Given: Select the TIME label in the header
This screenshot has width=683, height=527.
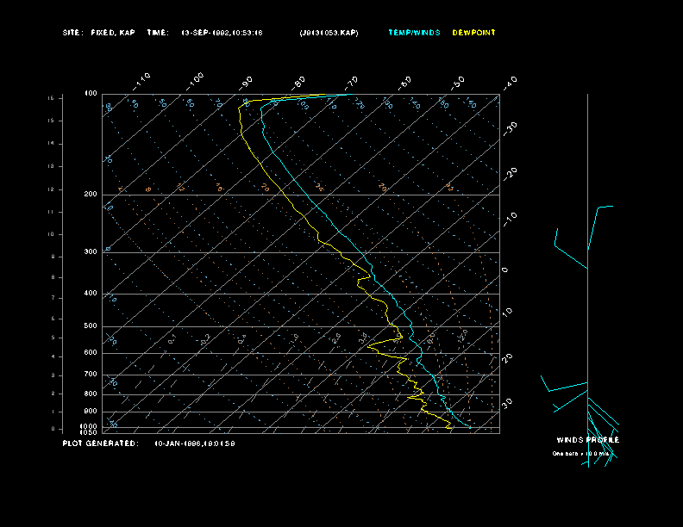Looking at the screenshot, I should [x=158, y=33].
